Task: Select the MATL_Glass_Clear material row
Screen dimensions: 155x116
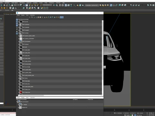Action: tap(60, 53)
